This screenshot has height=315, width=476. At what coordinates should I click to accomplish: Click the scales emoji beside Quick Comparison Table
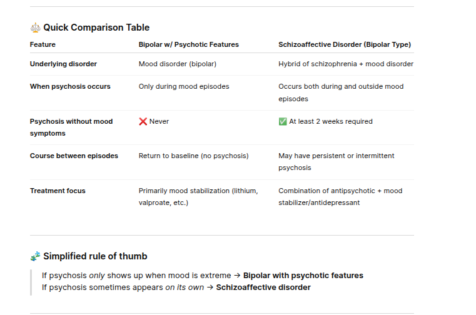[x=35, y=27]
